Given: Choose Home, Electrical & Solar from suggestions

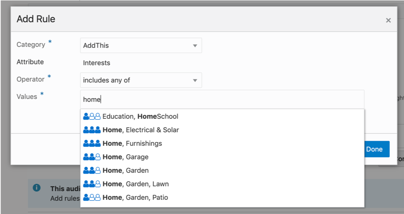Looking at the screenshot, I should (x=141, y=130).
